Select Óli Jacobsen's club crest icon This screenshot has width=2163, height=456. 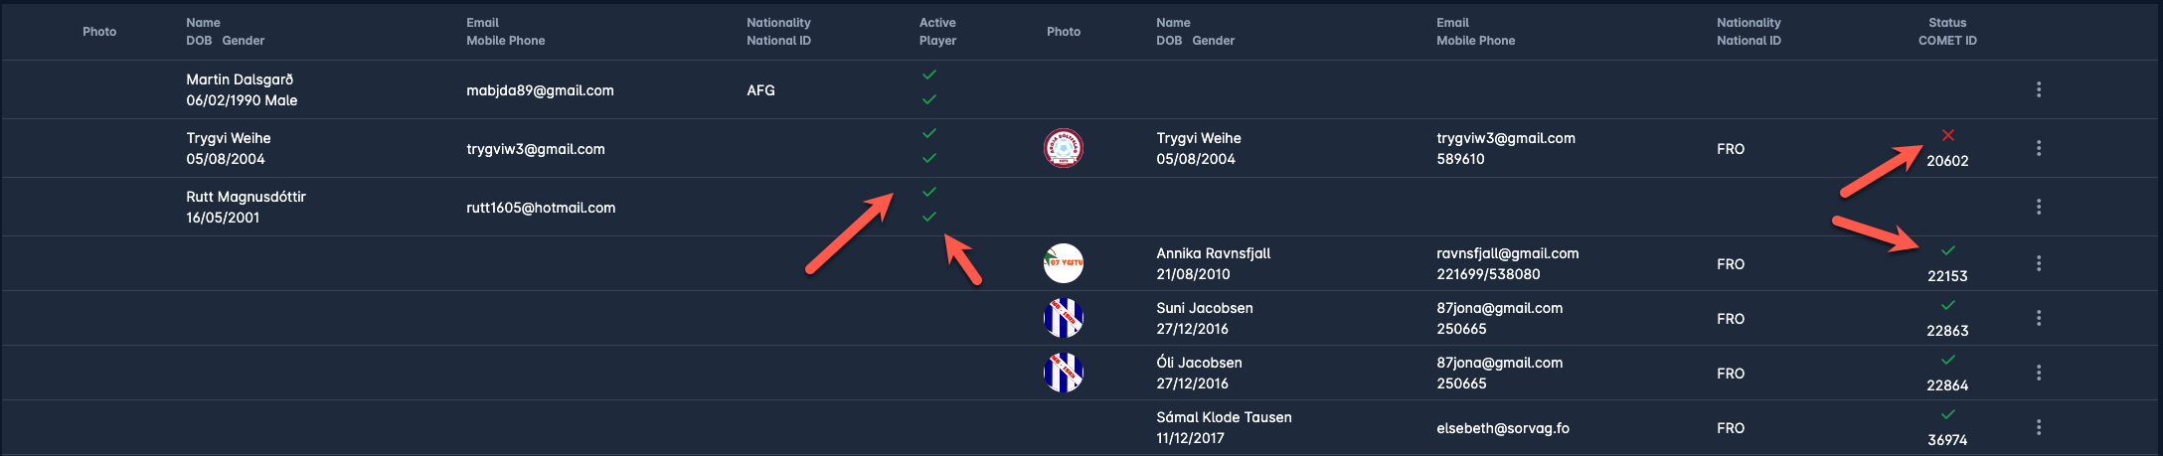pyautogui.click(x=1063, y=373)
